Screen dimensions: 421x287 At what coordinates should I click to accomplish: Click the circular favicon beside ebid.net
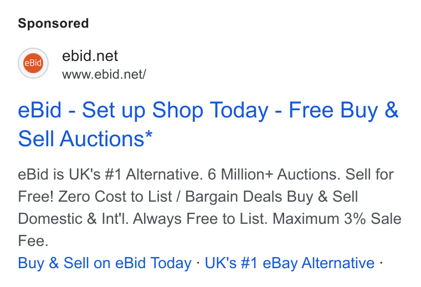click(33, 63)
